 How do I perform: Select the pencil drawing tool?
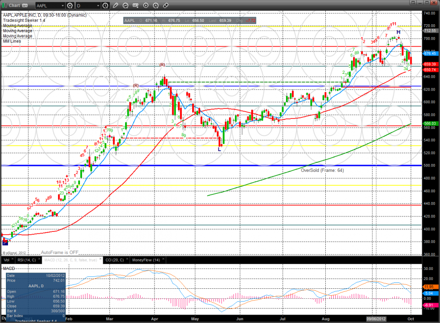[115, 5]
